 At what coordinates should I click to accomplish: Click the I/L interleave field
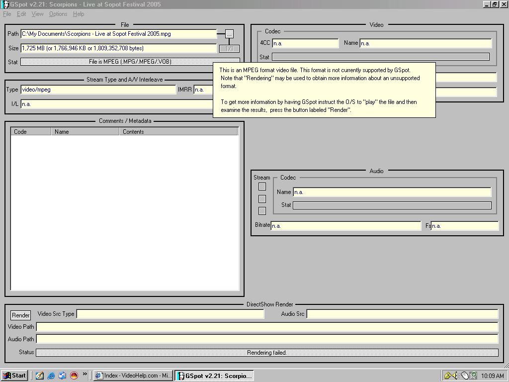(116, 104)
